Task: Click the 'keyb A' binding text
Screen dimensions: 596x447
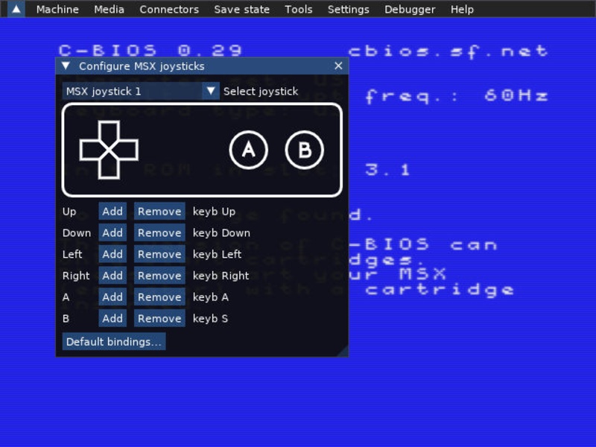Action: pyautogui.click(x=211, y=297)
